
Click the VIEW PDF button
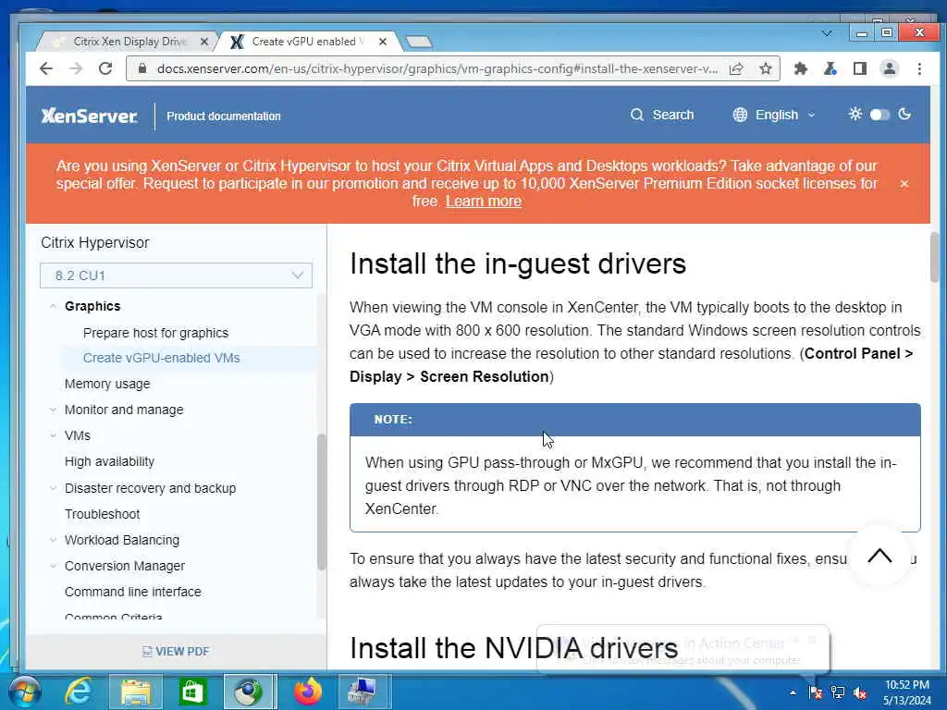pyautogui.click(x=176, y=652)
